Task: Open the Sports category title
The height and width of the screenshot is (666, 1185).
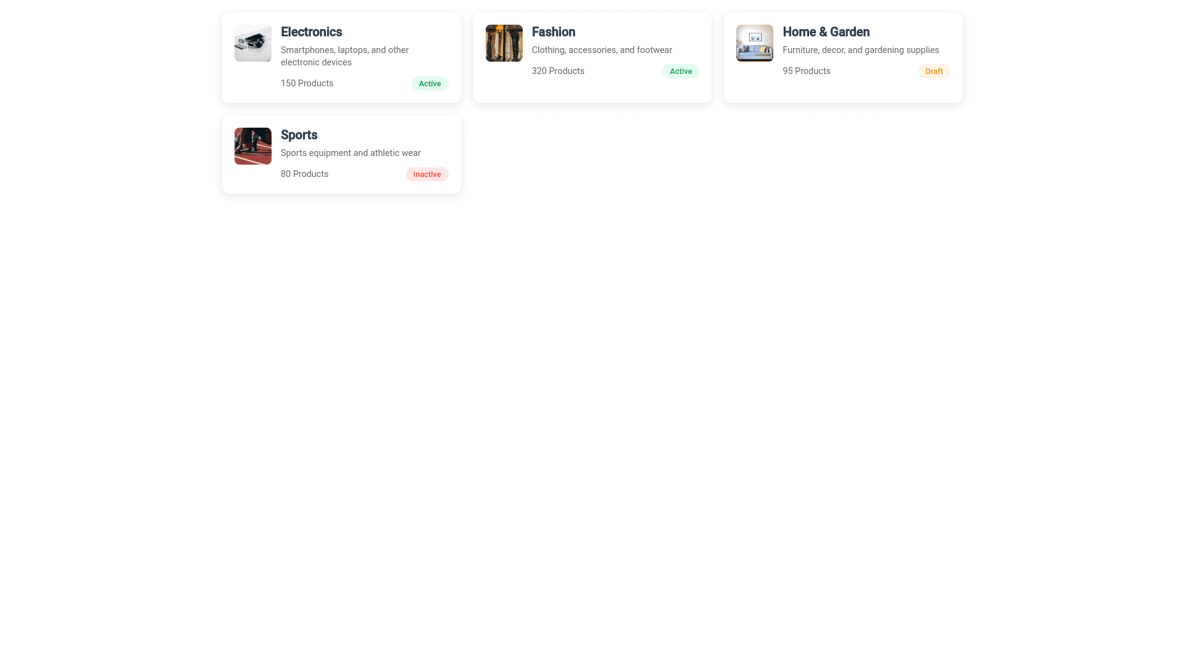Action: (x=299, y=135)
